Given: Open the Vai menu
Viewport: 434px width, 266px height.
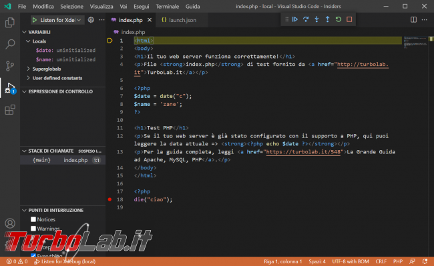Looking at the screenshot, I should pos(123,6).
